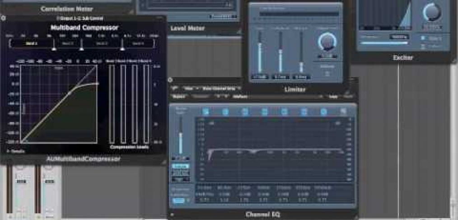Select Band 4 in the Multiband Compressor

[138, 43]
